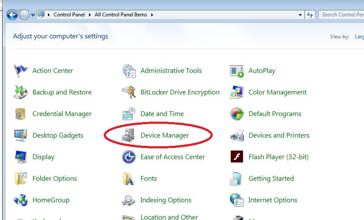Screen dimensions: 364x220
Task: Open the Administrative Tools gear icon
Action: (129, 71)
